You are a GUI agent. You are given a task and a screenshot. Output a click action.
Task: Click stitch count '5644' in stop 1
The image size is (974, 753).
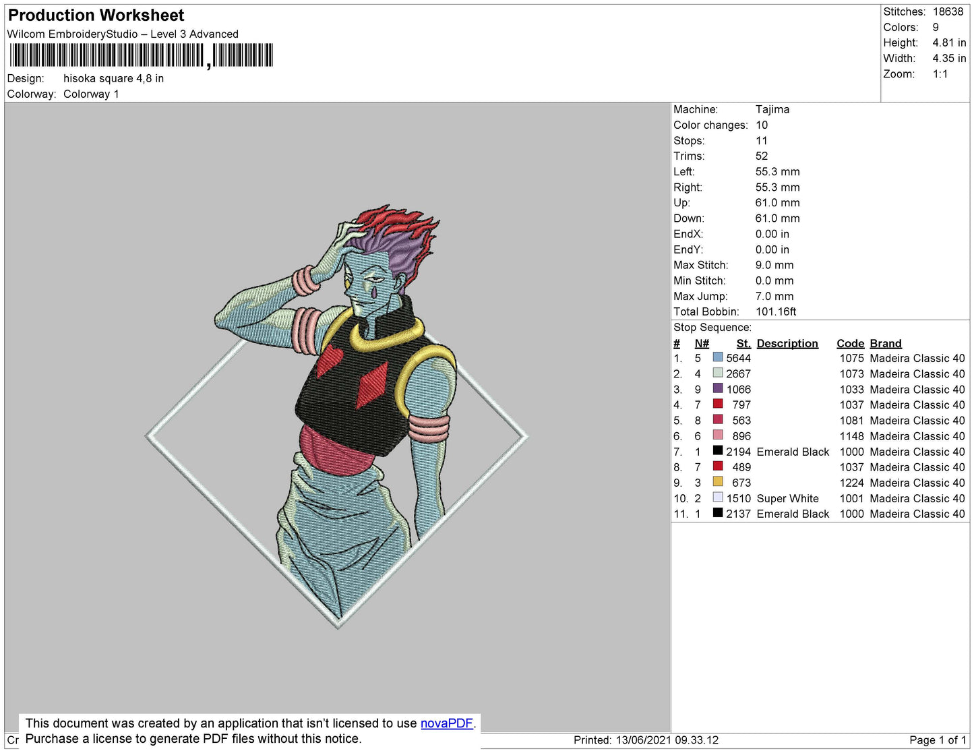[738, 358]
